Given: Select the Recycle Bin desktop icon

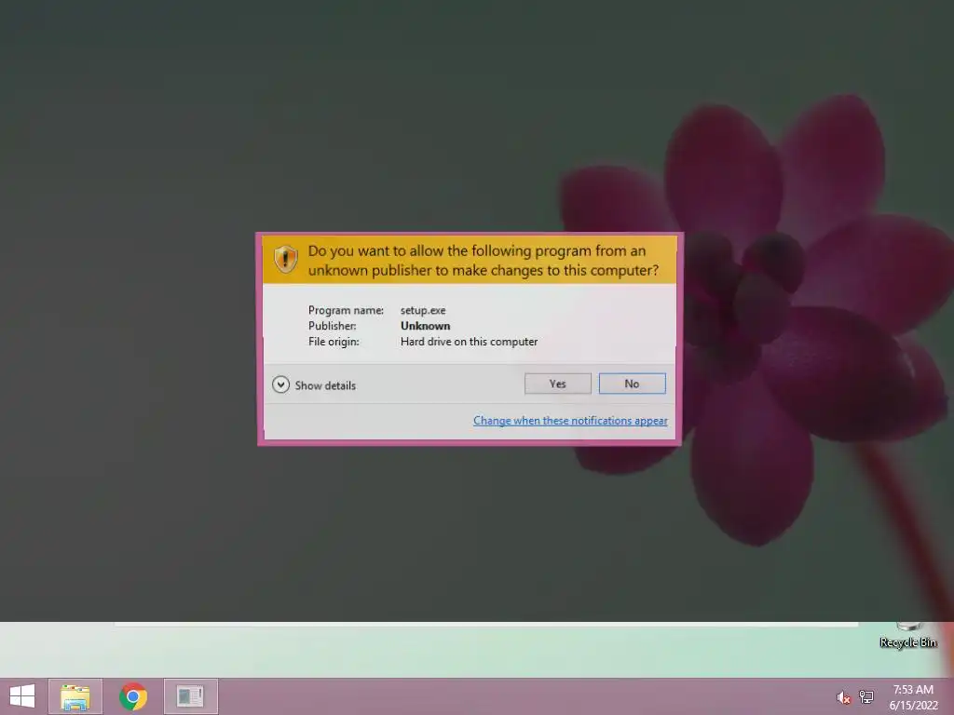Looking at the screenshot, I should (907, 635).
